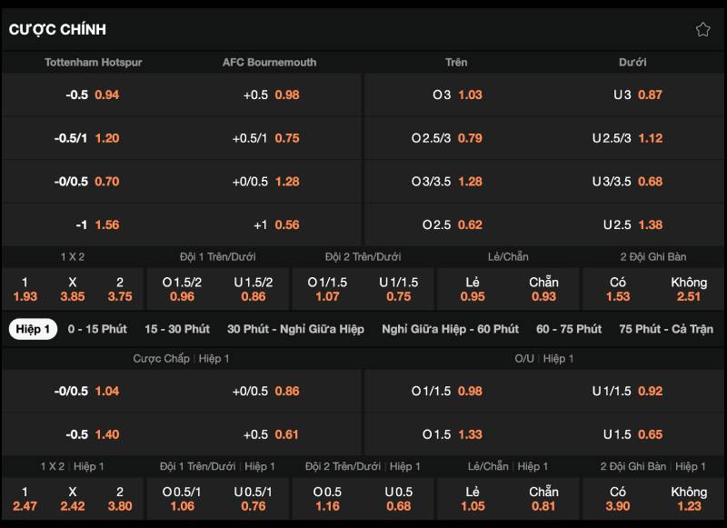This screenshot has width=727, height=528.
Task: Select first half Chẵn odds 0.81
Action: (543, 499)
